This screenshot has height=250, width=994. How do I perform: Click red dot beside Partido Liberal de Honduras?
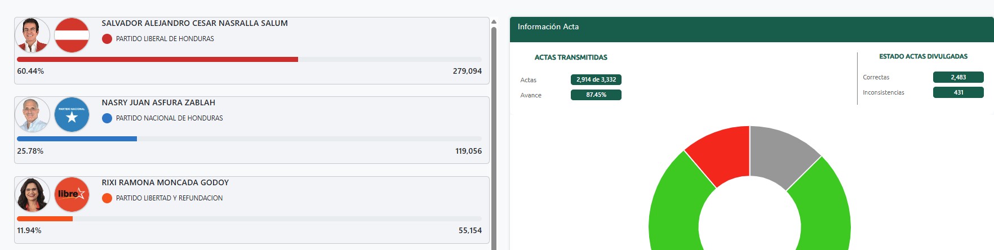pyautogui.click(x=107, y=39)
